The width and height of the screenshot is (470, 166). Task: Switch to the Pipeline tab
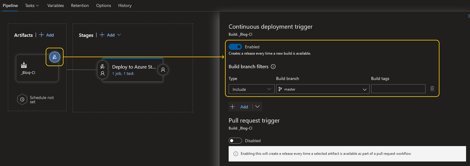[x=10, y=5]
